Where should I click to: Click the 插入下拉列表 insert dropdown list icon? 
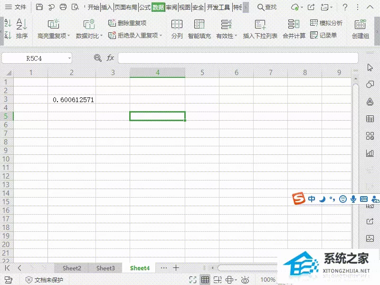coord(260,25)
